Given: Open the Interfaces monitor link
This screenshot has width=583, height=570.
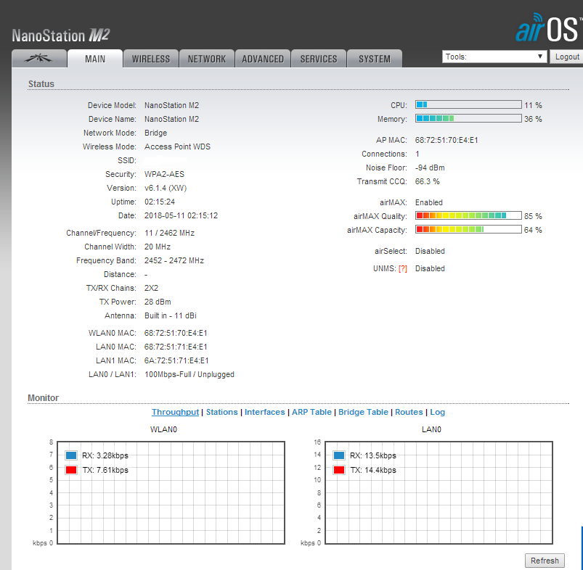Looking at the screenshot, I should point(265,412).
